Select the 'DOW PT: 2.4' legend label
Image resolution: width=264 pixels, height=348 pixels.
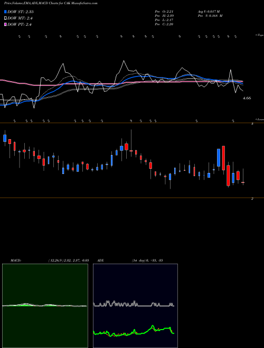click(x=20, y=25)
